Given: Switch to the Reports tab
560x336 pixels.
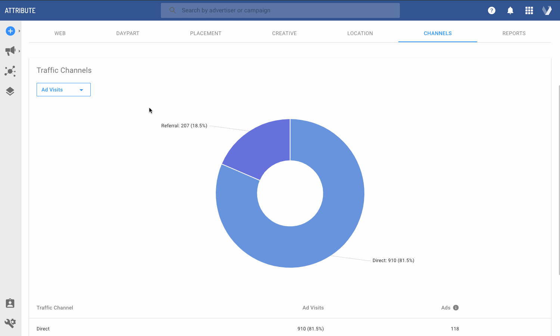Looking at the screenshot, I should 514,33.
